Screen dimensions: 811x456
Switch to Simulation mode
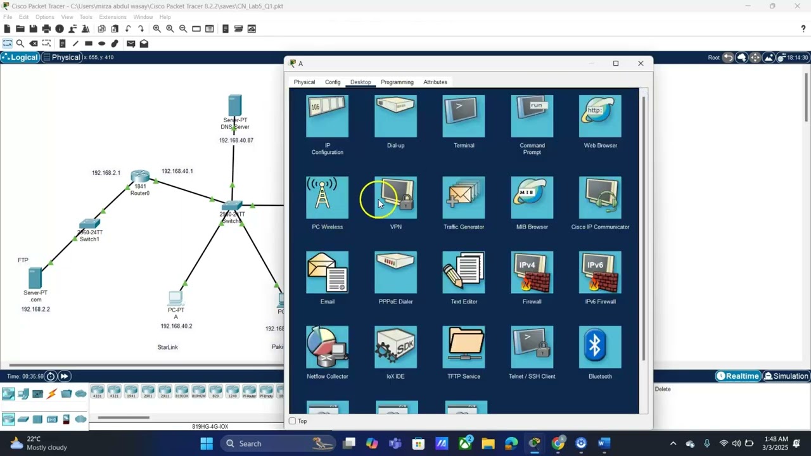[x=786, y=376]
